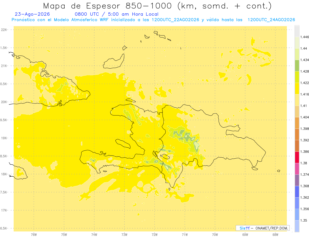The height and width of the screenshot is (238, 309).
Task: Pick the gray colorbar swatch above 1.446
Action: [x=297, y=31]
